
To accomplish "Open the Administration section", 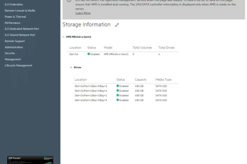I will [x=14, y=47].
